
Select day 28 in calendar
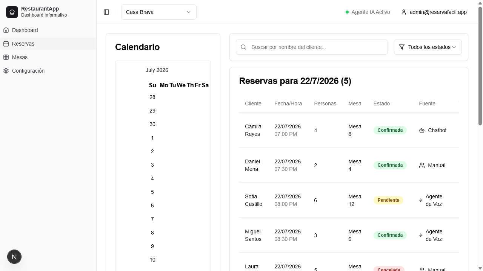pyautogui.click(x=152, y=97)
